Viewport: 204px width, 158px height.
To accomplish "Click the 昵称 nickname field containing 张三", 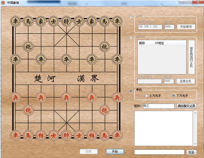I will pos(158,106).
